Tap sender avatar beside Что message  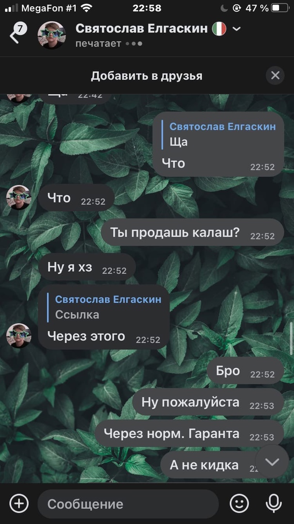pos(19,197)
